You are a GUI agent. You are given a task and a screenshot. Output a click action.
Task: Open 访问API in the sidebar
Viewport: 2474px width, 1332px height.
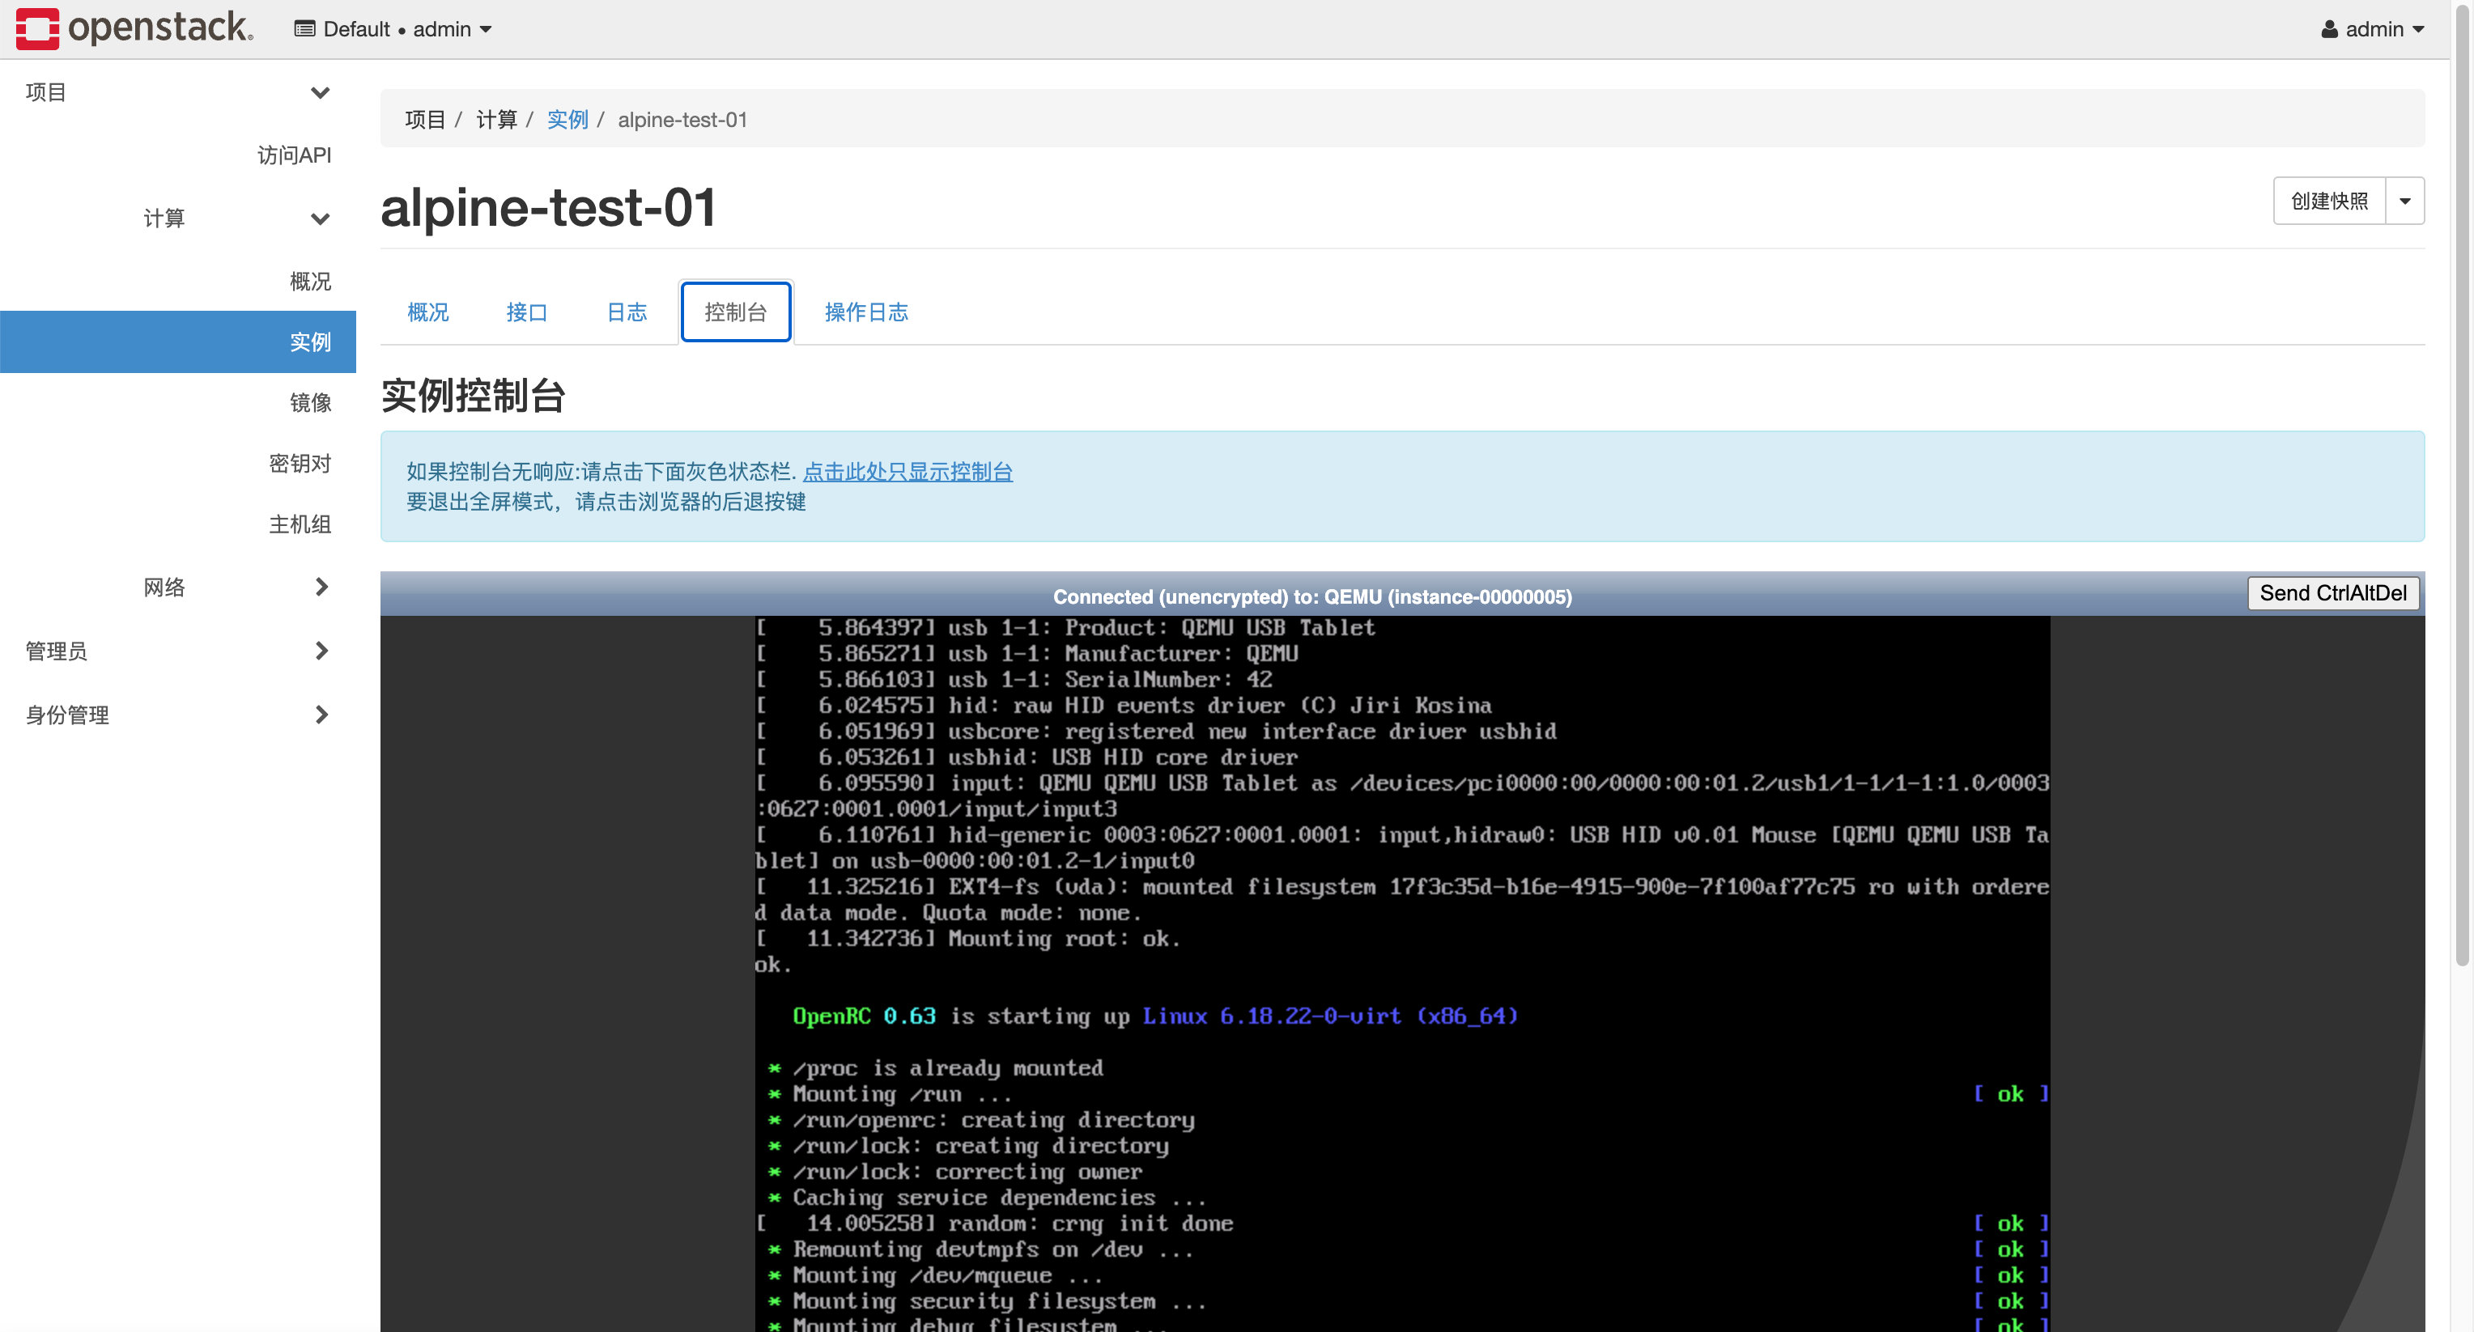point(294,155)
